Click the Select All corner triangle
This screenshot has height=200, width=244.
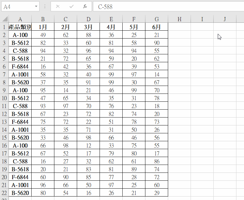tap(5, 19)
